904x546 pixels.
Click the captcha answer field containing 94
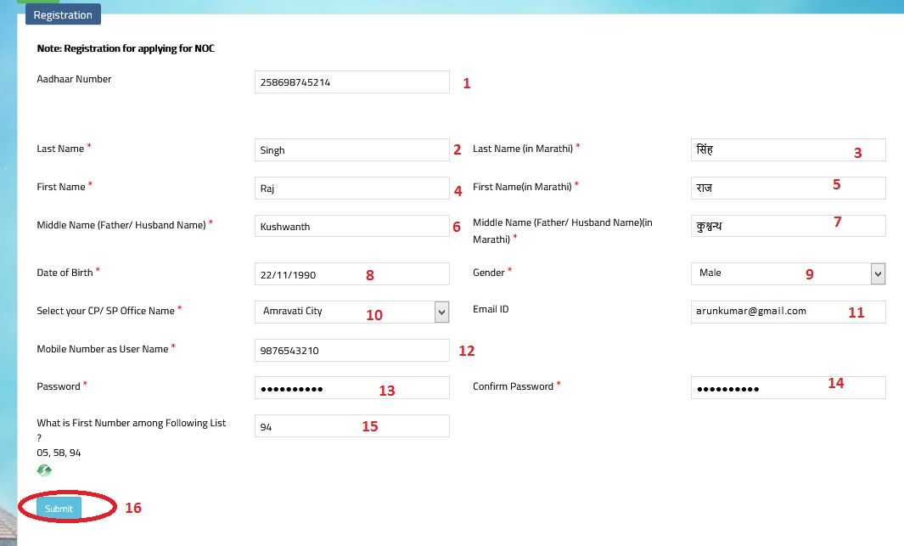(x=351, y=426)
